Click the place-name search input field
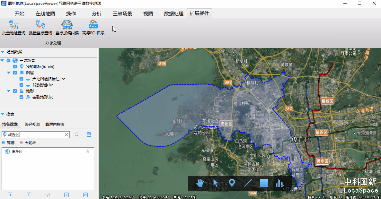381x199 pixels. tap(36, 135)
